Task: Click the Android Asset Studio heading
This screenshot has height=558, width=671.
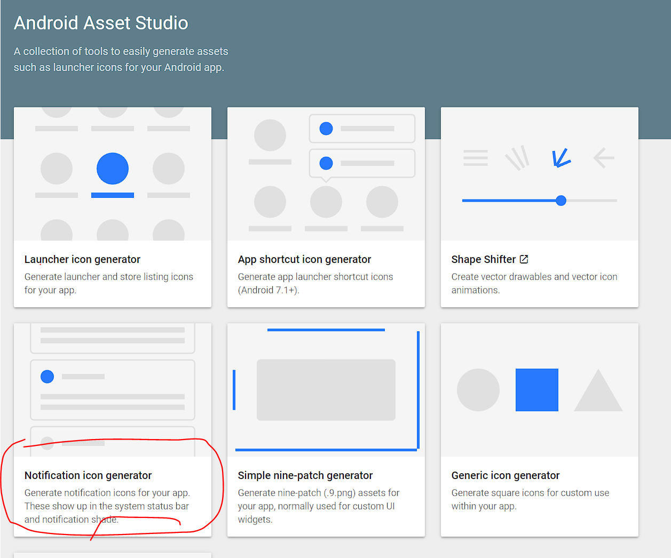Action: click(x=101, y=23)
